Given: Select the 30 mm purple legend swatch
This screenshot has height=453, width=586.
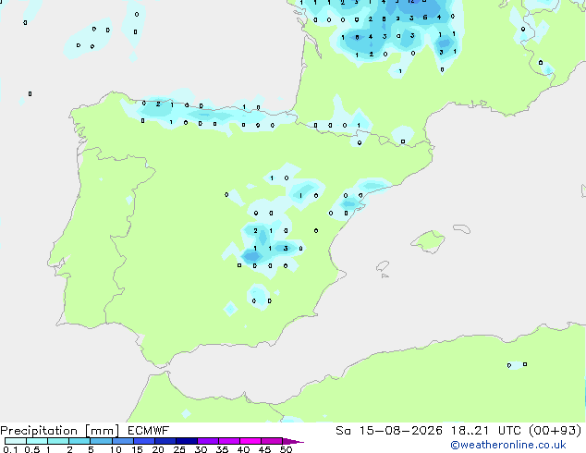Looking at the screenshot, I should [x=207, y=441].
